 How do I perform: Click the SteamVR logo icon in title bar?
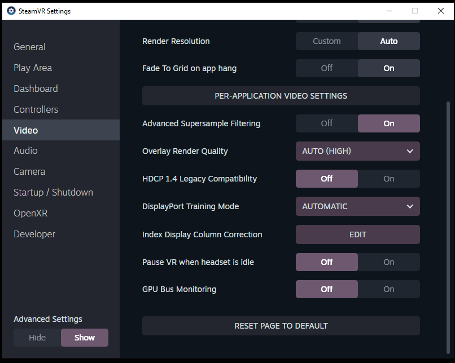click(11, 11)
